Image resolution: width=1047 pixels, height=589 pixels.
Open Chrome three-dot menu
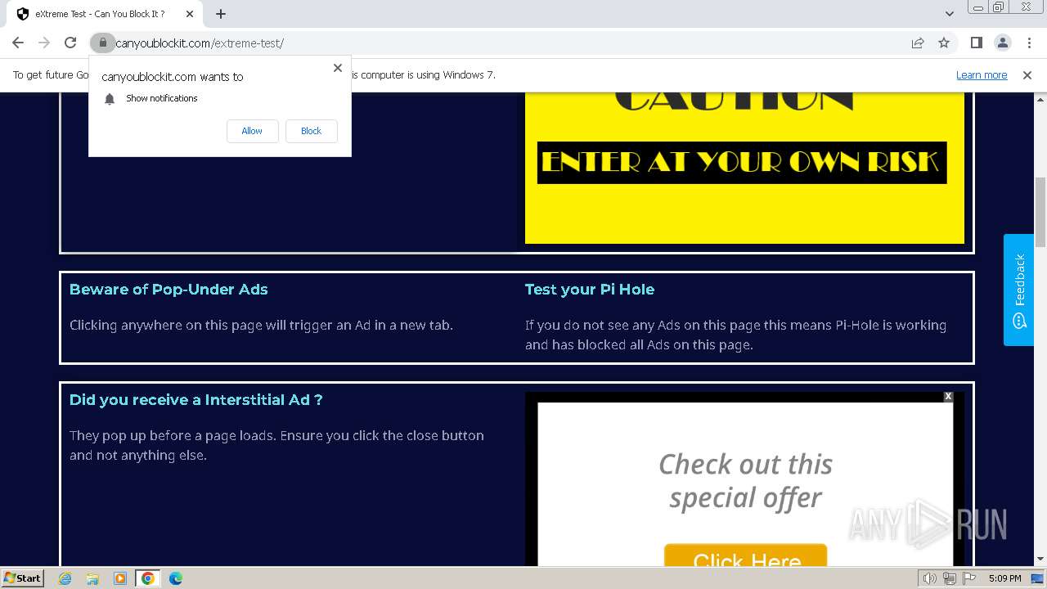coord(1028,43)
